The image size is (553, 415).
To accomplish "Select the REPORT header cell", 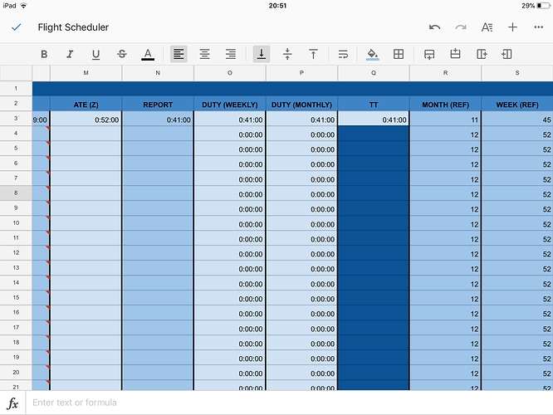I will (x=158, y=105).
